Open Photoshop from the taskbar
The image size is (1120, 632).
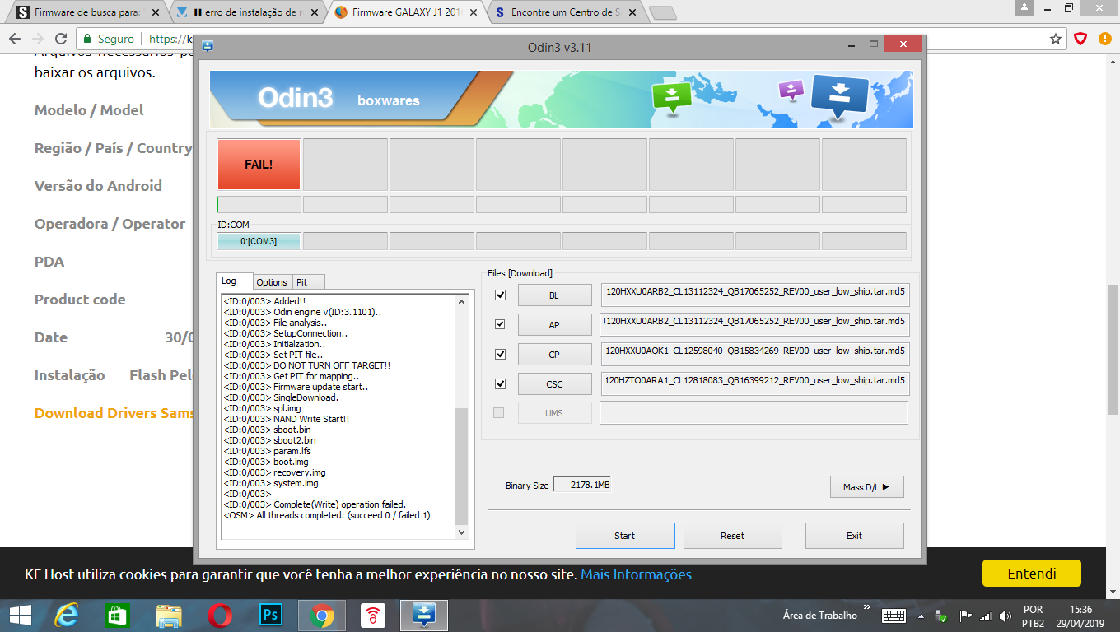click(270, 616)
